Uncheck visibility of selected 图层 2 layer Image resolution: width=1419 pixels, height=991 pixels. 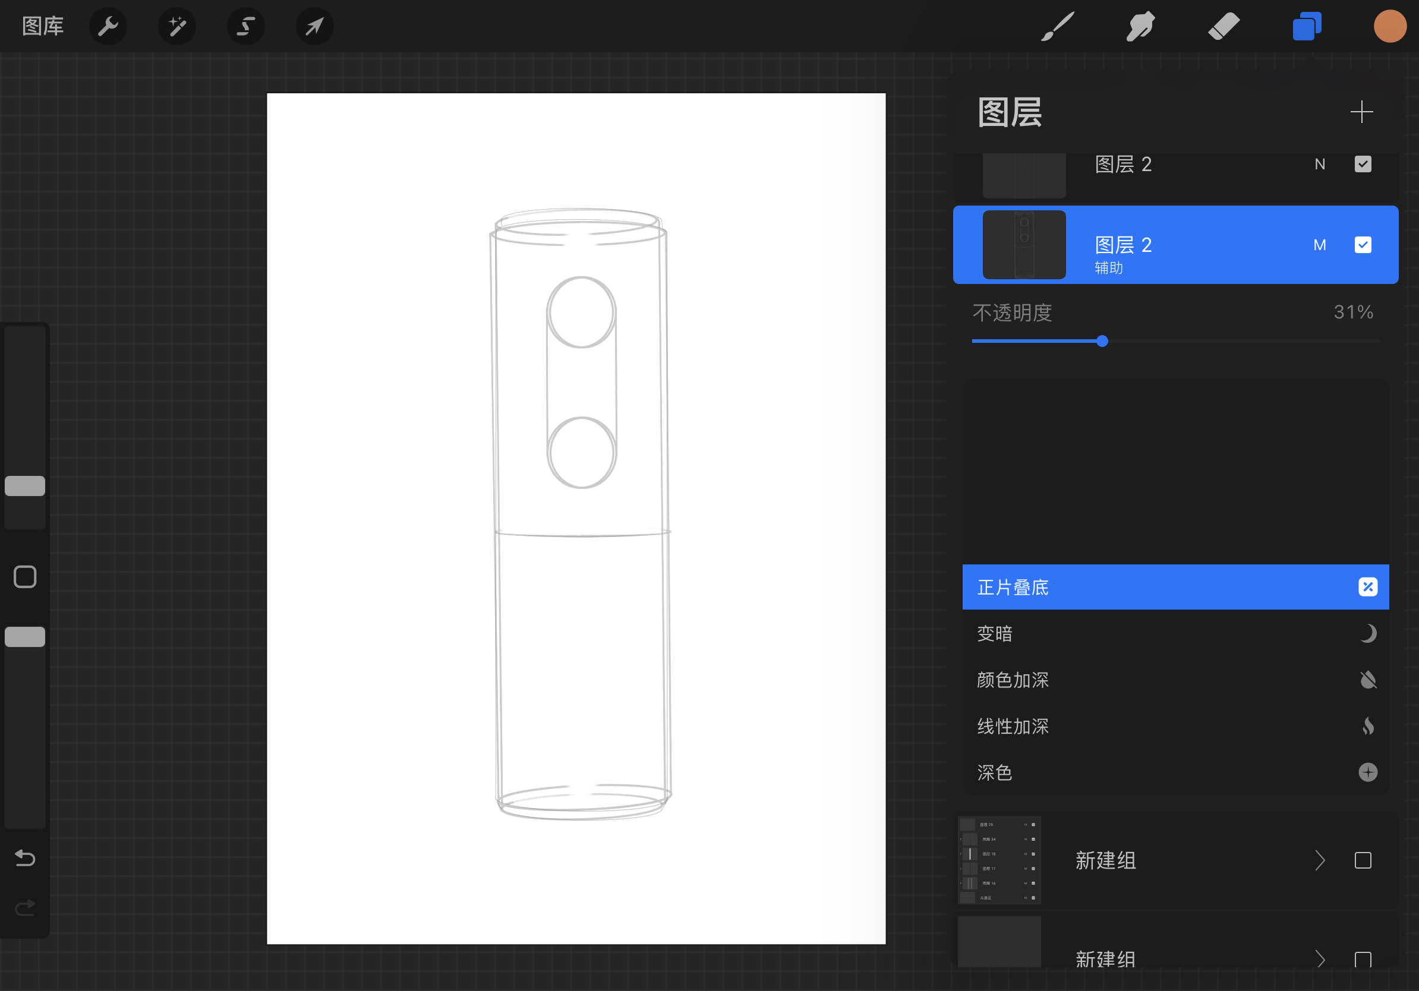tap(1364, 245)
